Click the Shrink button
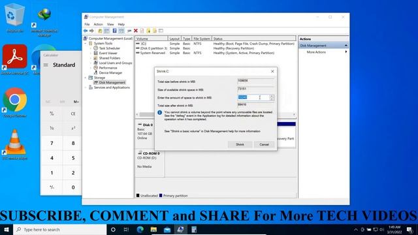 coord(240,144)
